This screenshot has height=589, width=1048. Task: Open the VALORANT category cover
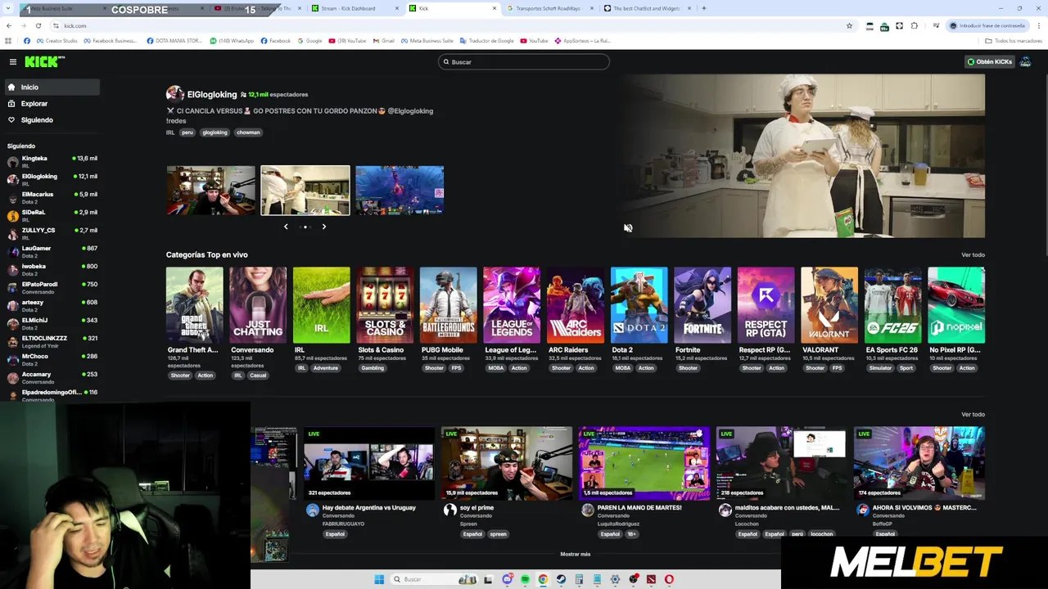coord(829,305)
